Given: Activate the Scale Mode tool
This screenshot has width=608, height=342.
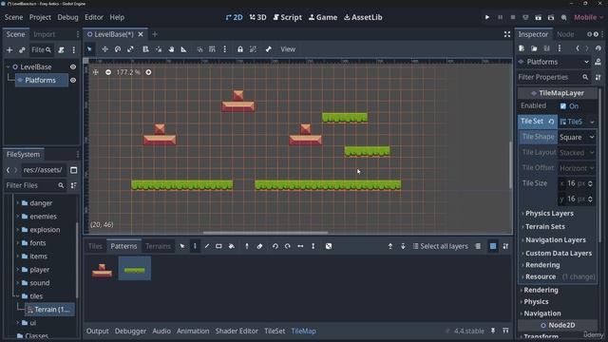Looking at the screenshot, I should pos(130,49).
